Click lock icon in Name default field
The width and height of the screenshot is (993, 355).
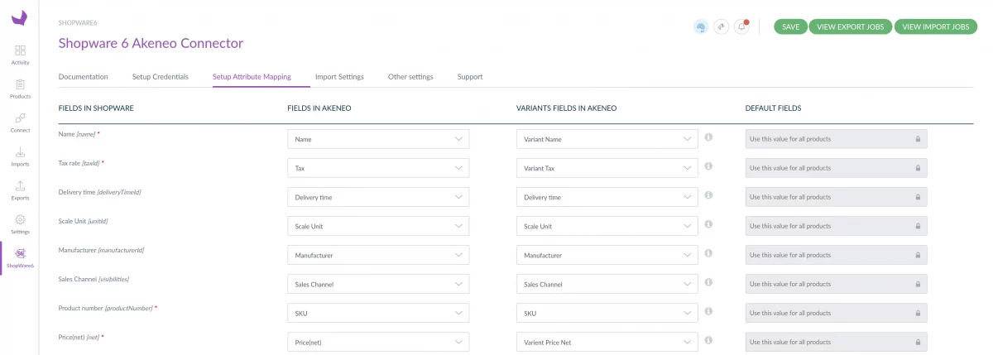[918, 139]
